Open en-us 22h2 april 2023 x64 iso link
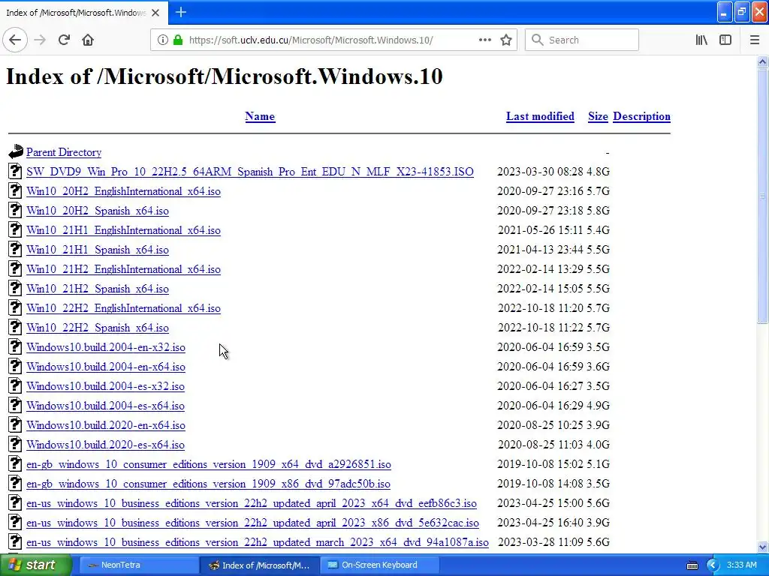 252,503
